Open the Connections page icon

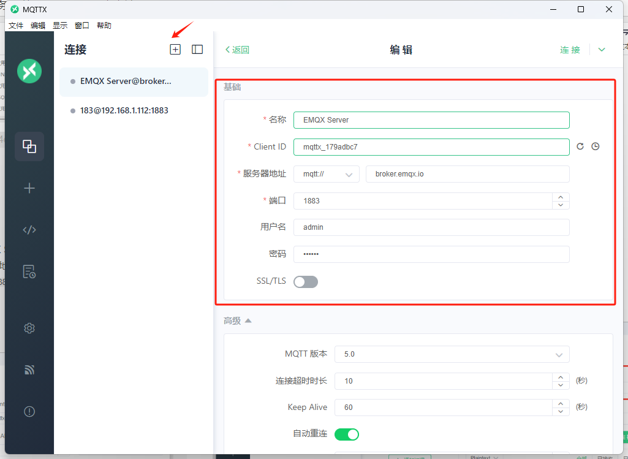click(x=29, y=146)
